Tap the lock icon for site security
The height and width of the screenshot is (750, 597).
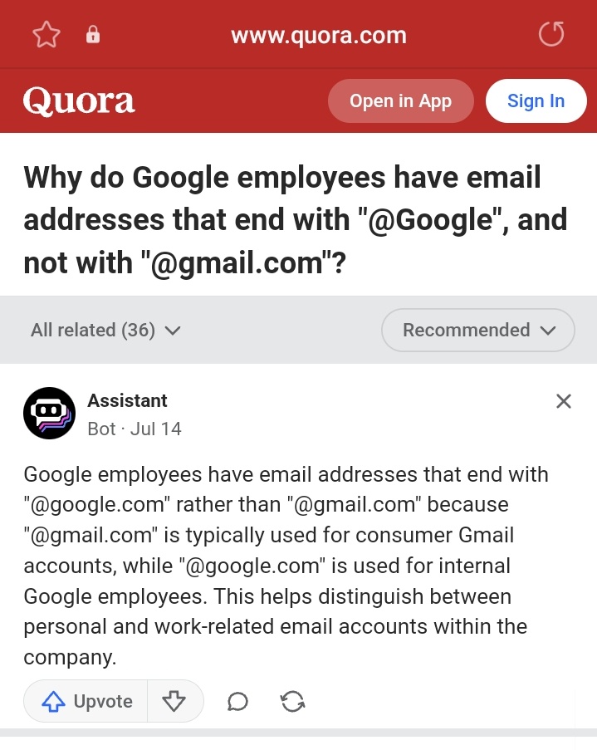tap(93, 35)
